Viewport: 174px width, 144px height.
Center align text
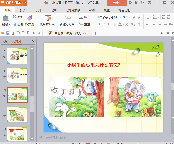click(x=154, y=24)
